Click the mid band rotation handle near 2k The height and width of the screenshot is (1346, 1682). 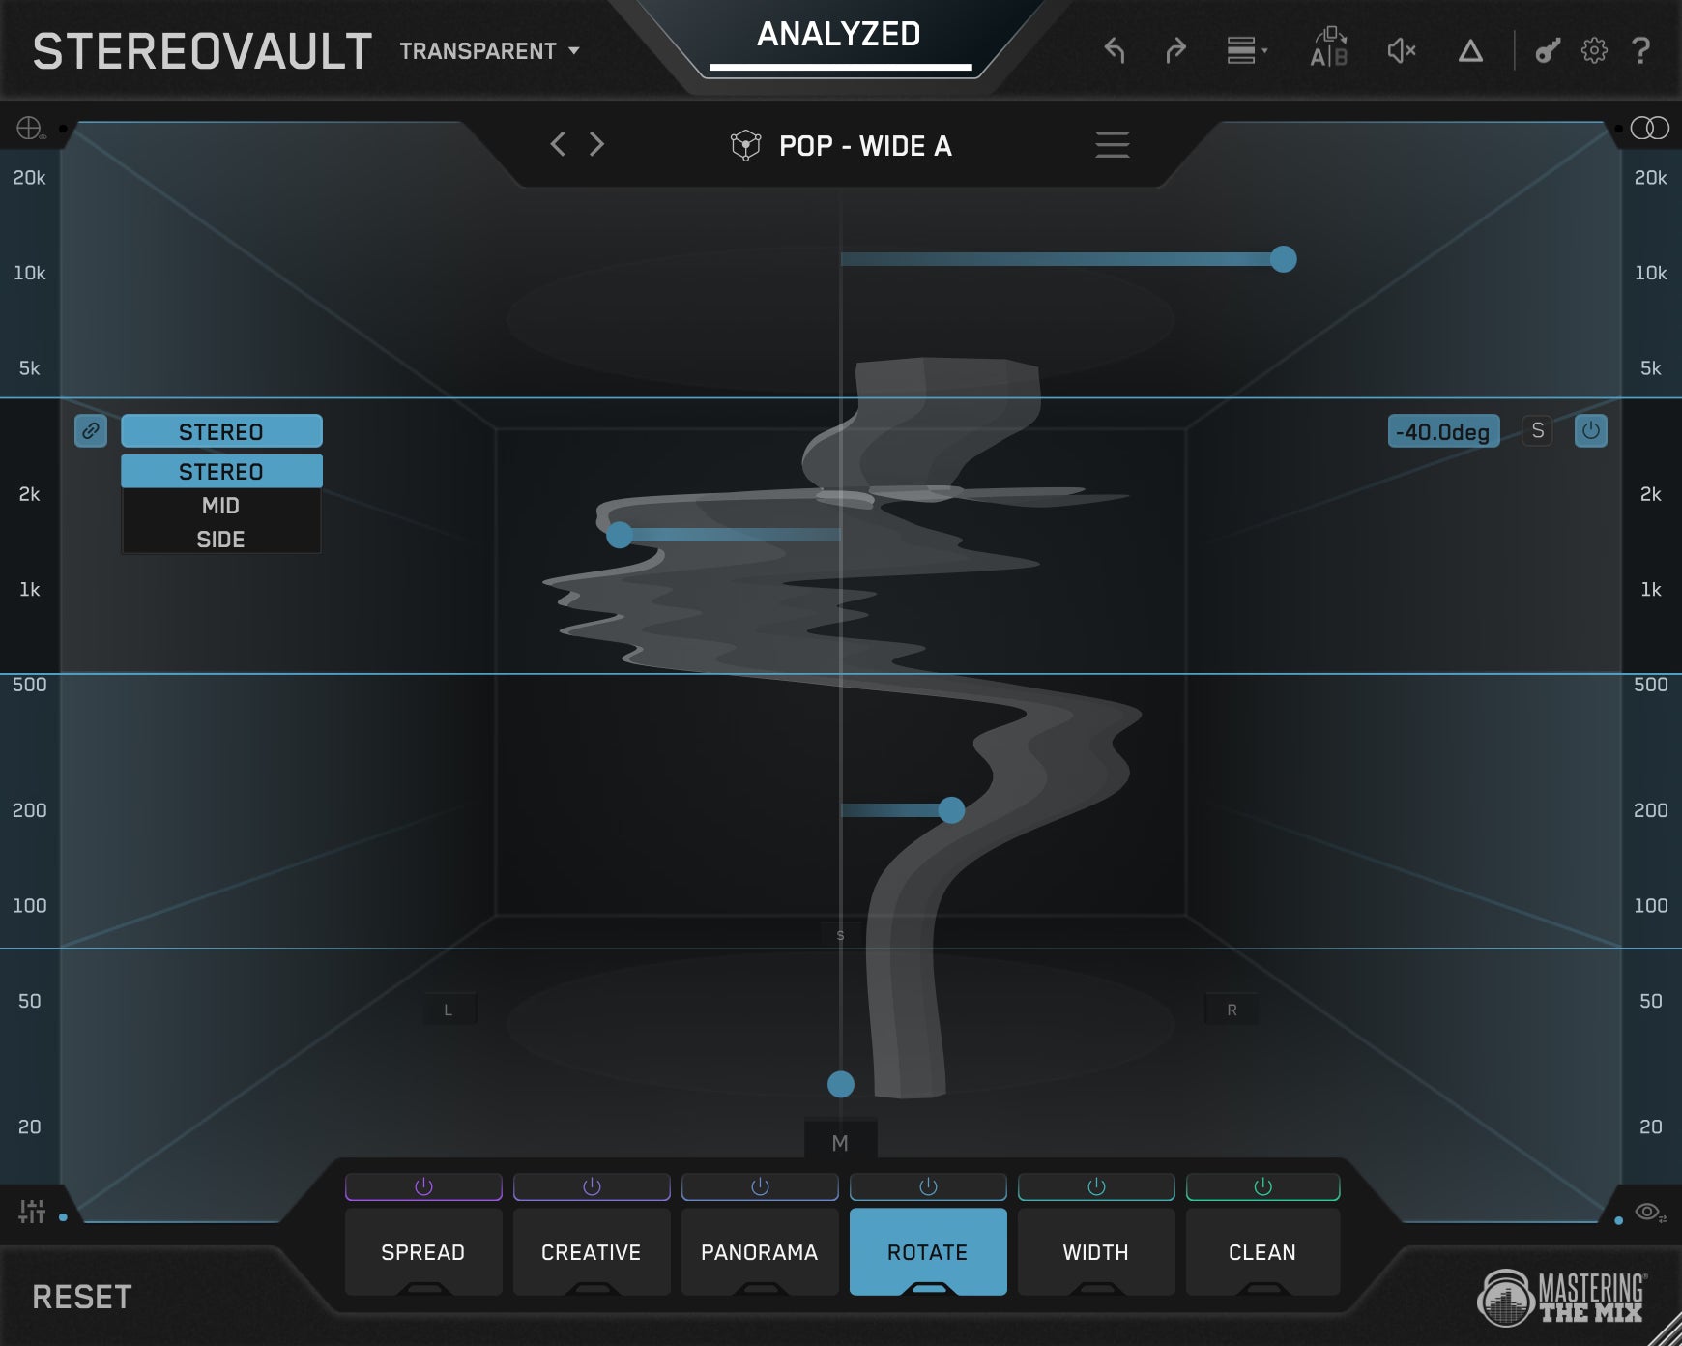(620, 535)
